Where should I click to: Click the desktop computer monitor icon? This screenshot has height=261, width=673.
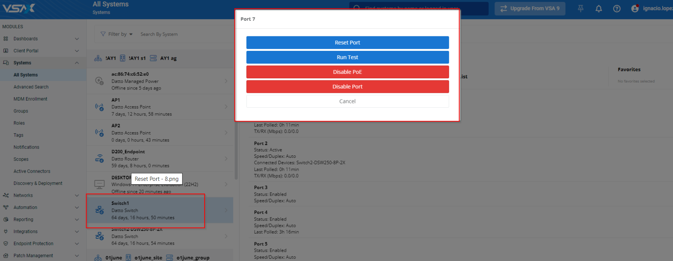point(99,184)
